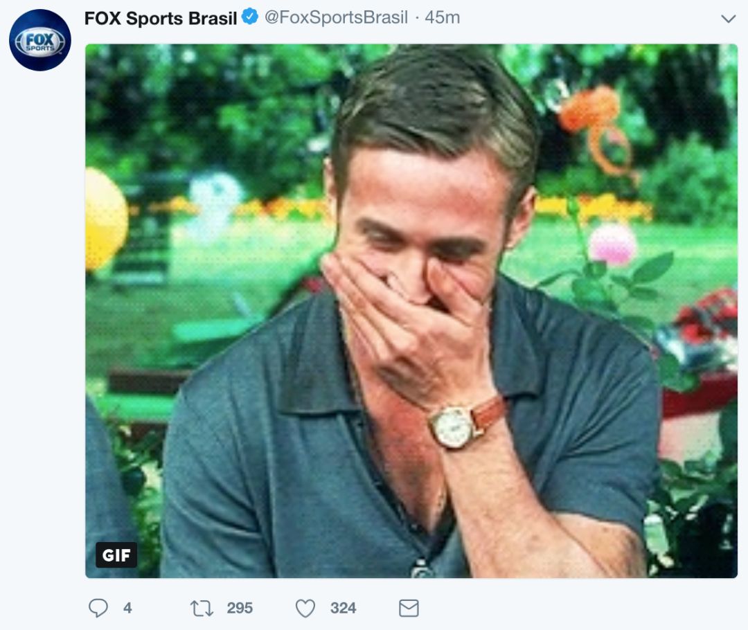
Task: Click the reply speech bubble icon
Action: click(x=98, y=608)
